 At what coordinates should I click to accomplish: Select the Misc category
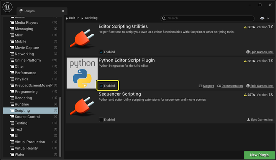click(30, 35)
